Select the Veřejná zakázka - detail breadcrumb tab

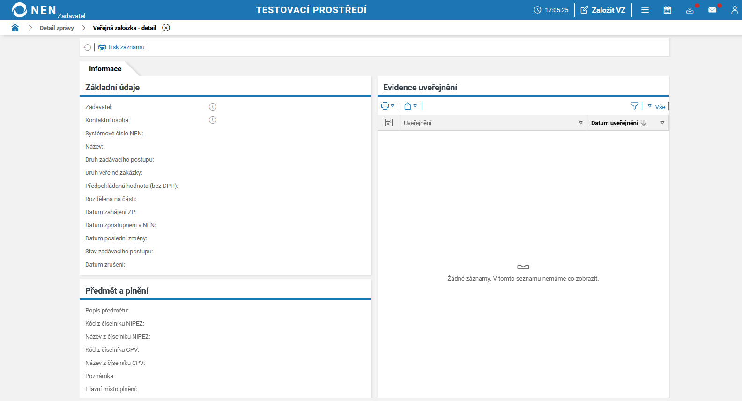pos(125,28)
